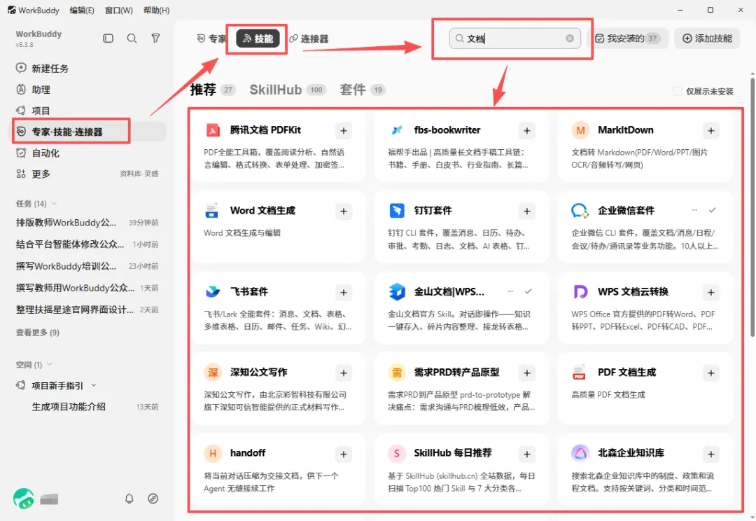The width and height of the screenshot is (756, 521).
Task: Add the MarkItDown skill
Action: point(710,130)
